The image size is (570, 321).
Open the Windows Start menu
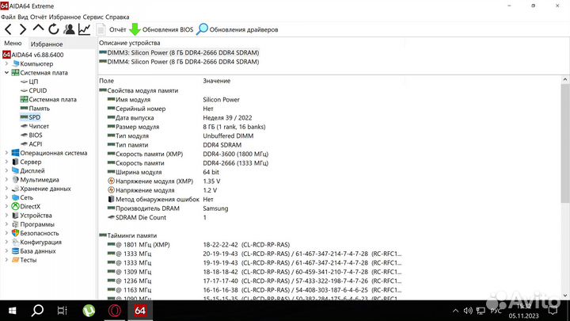point(12,311)
